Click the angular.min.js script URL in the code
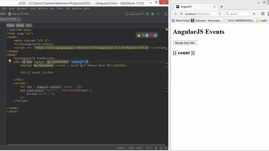Viewport: 269px width, 151px height. [x=92, y=47]
